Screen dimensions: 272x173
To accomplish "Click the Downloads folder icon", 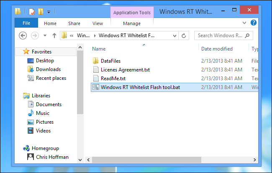I will (x=31, y=69).
